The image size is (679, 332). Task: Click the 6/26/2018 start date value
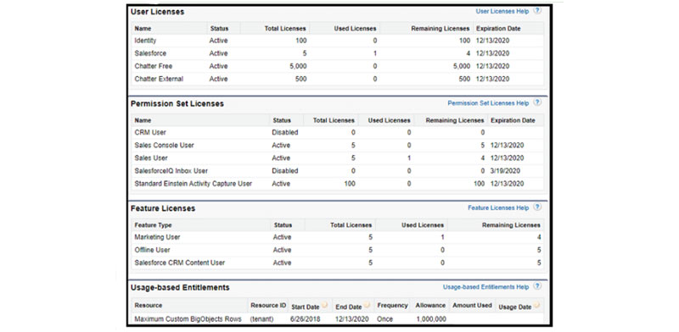click(305, 319)
